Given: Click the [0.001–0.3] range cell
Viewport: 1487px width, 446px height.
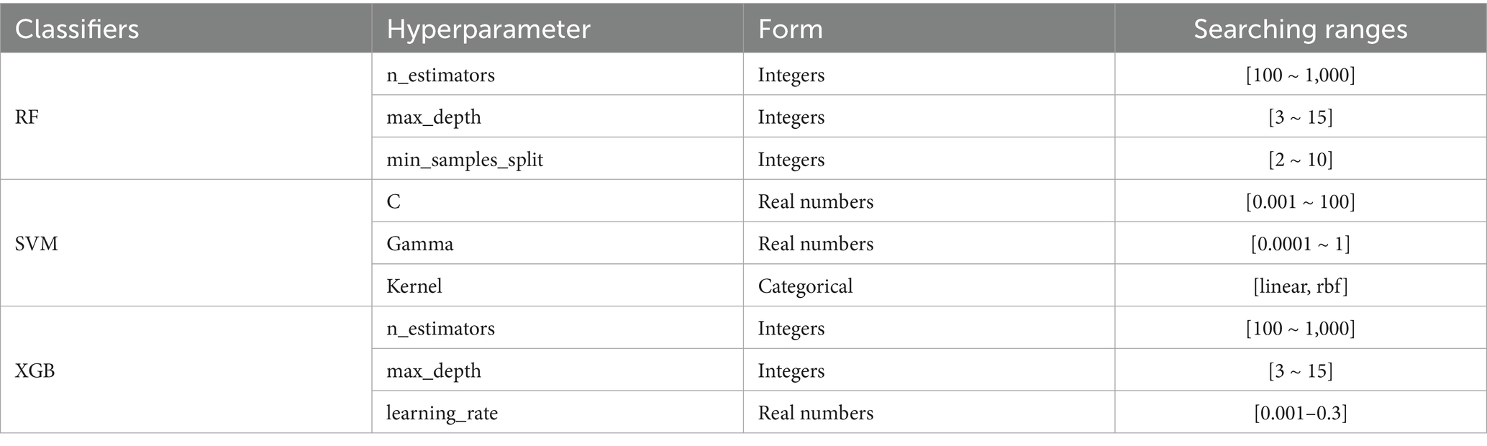Looking at the screenshot, I should [1300, 413].
